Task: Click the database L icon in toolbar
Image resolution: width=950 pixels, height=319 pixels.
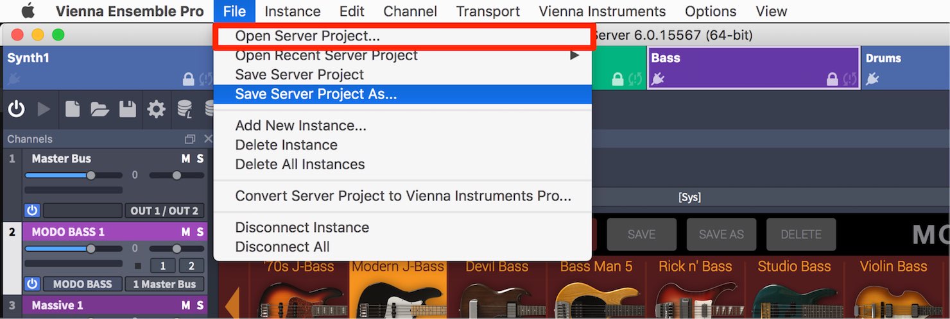Action: 185,110
